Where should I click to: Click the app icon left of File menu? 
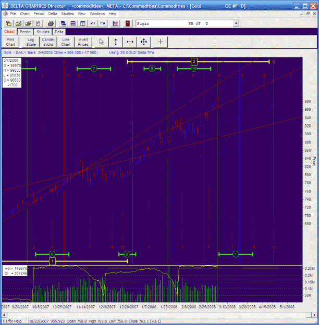pos(6,14)
